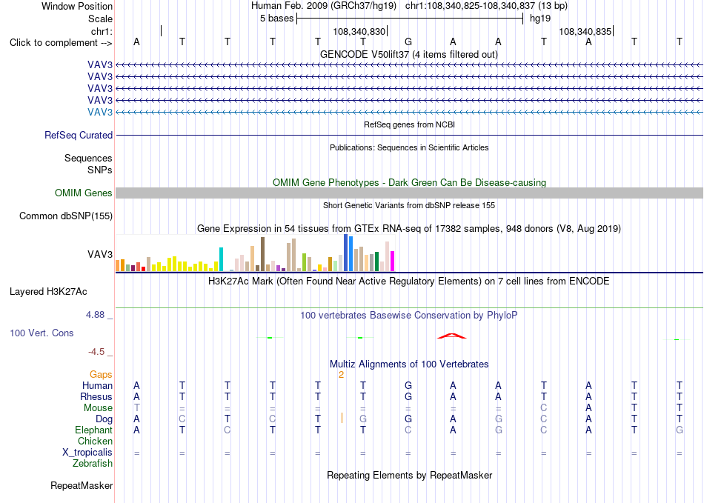Click the 108,340,835 coordinate on the ruler

585,31
